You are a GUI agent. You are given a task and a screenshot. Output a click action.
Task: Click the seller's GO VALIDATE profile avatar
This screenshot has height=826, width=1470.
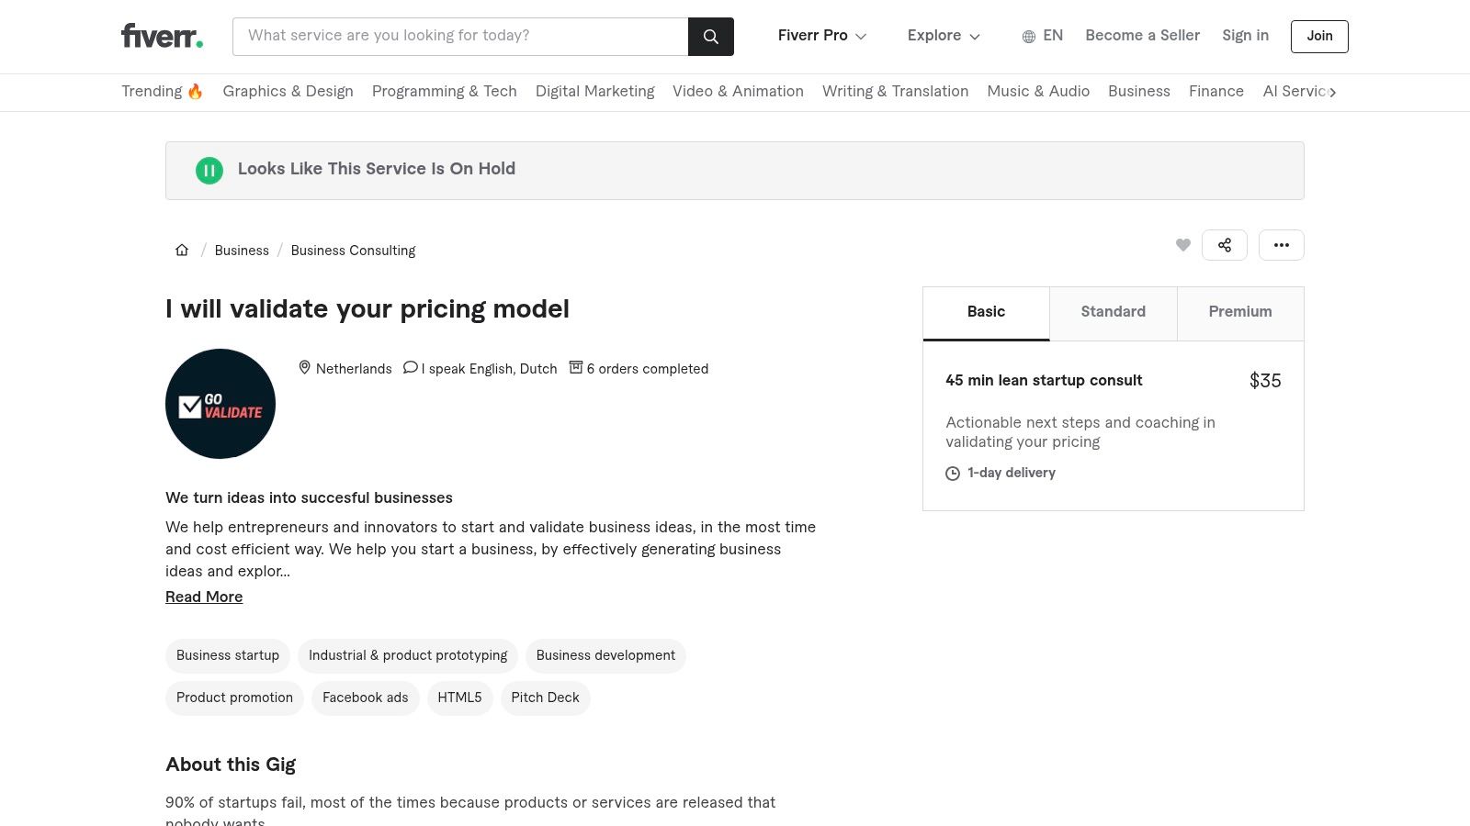[x=220, y=404]
